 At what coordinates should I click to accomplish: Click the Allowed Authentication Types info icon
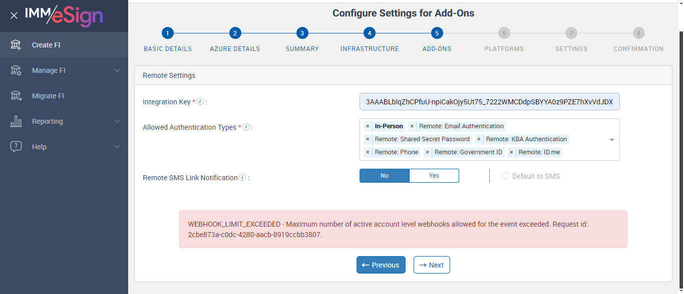point(246,127)
